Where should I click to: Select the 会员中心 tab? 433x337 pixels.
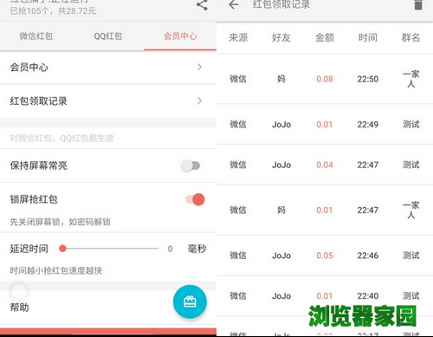pos(180,36)
